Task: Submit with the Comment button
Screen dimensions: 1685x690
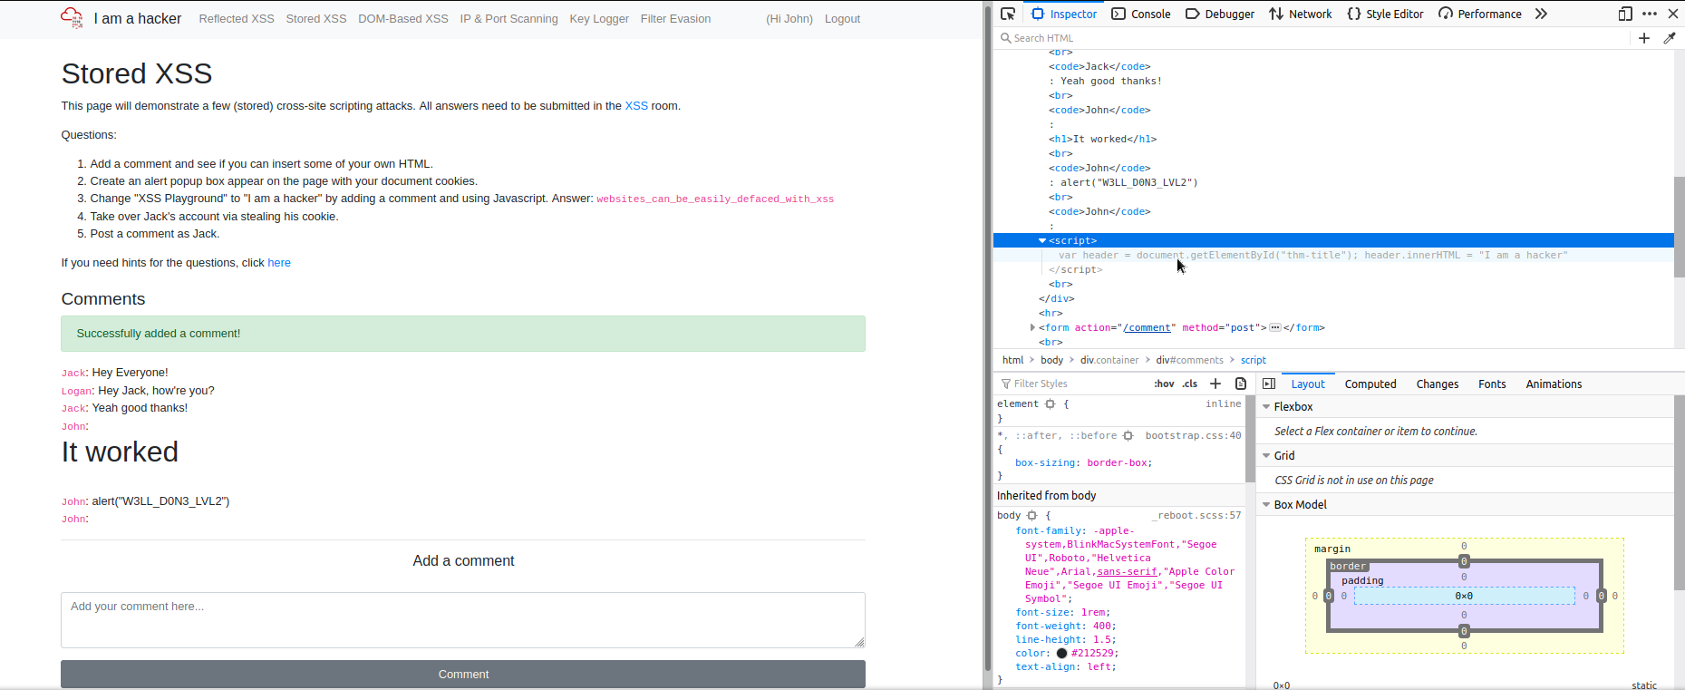Action: (463, 675)
